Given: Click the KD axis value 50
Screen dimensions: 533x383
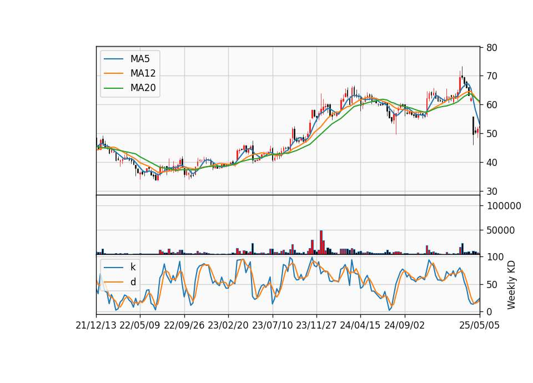Looking at the screenshot, I should pyautogui.click(x=492, y=285).
